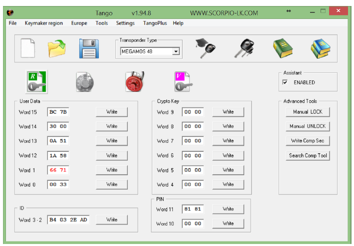
Task: Click the Crypto Key Word 9 field
Action: tap(193, 112)
